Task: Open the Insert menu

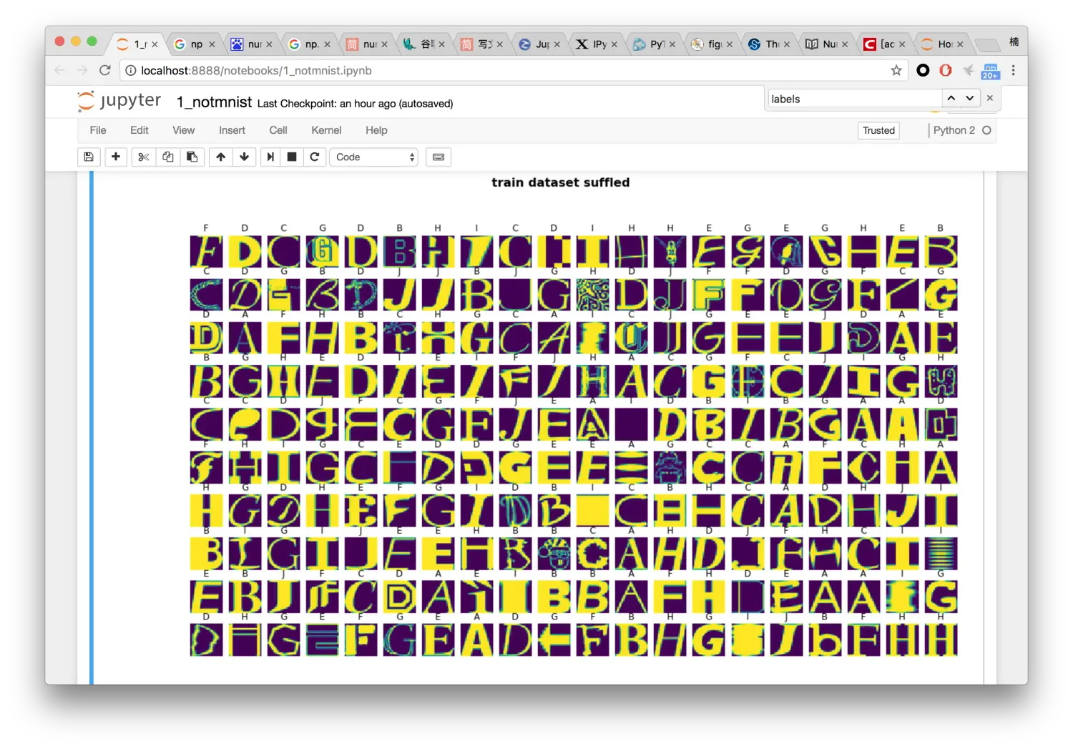Action: [232, 130]
